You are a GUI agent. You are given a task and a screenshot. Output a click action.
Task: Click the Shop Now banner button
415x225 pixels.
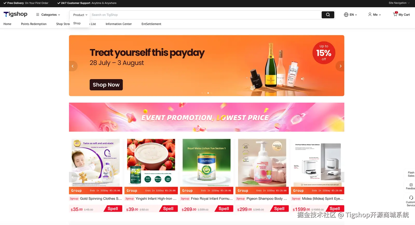(106, 85)
